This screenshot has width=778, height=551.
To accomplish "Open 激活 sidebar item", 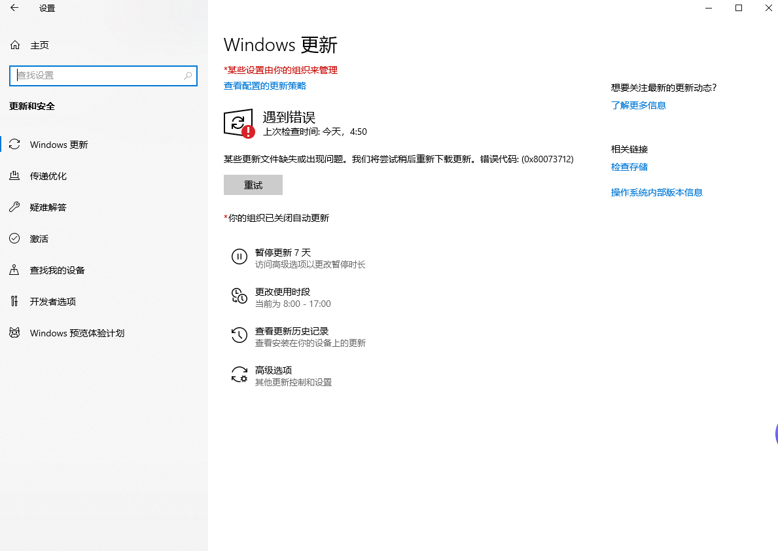I will (39, 239).
